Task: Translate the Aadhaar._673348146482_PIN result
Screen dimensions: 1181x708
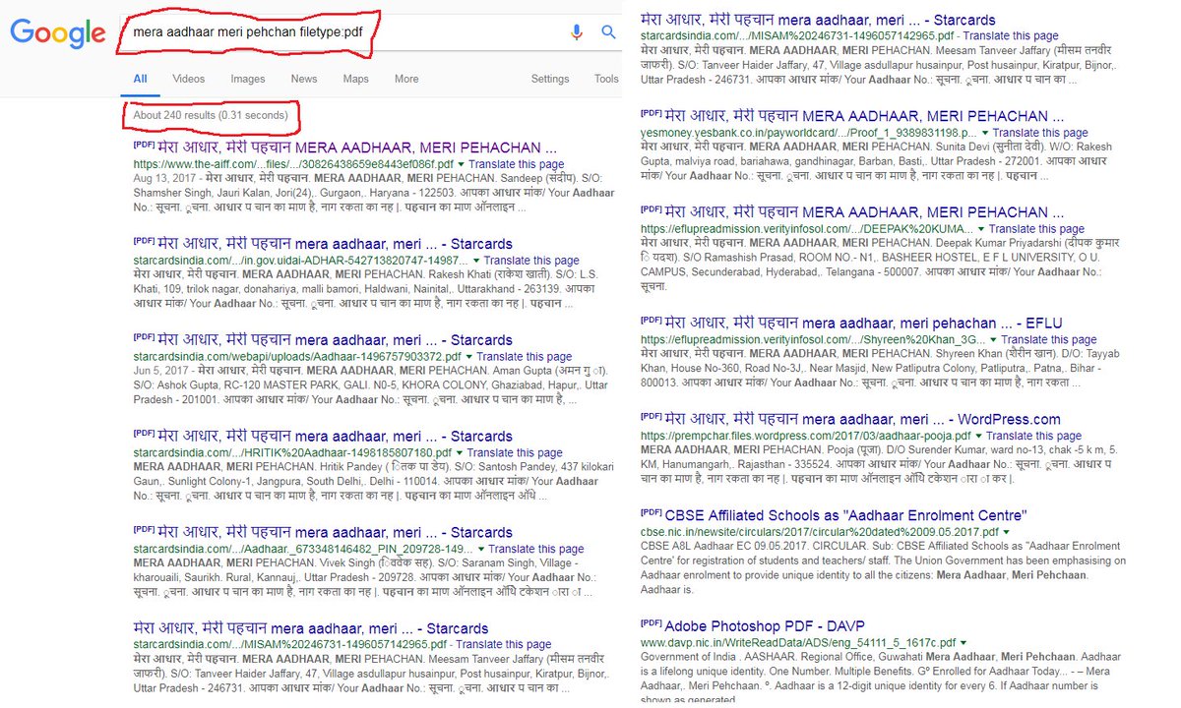Action: pos(536,549)
